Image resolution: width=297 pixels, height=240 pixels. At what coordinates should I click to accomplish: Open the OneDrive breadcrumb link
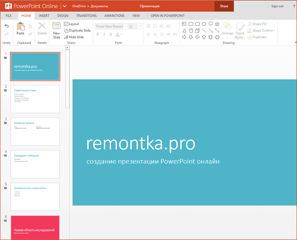79,6
